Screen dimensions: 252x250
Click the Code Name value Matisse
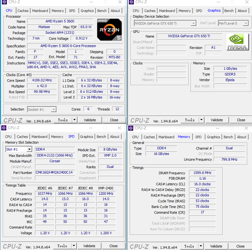(44, 27)
